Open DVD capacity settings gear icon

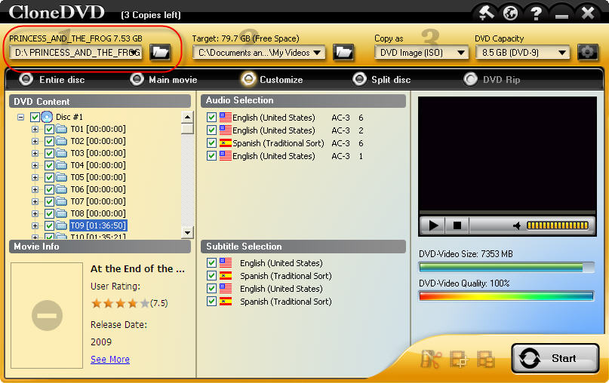pyautogui.click(x=587, y=52)
